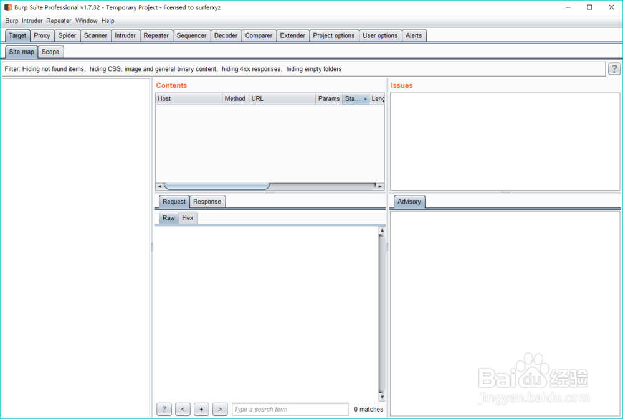Click the search term input field
Viewport: 623px width, 419px height.
(290, 409)
